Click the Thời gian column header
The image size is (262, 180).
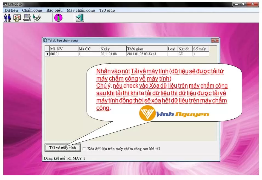[147, 49]
